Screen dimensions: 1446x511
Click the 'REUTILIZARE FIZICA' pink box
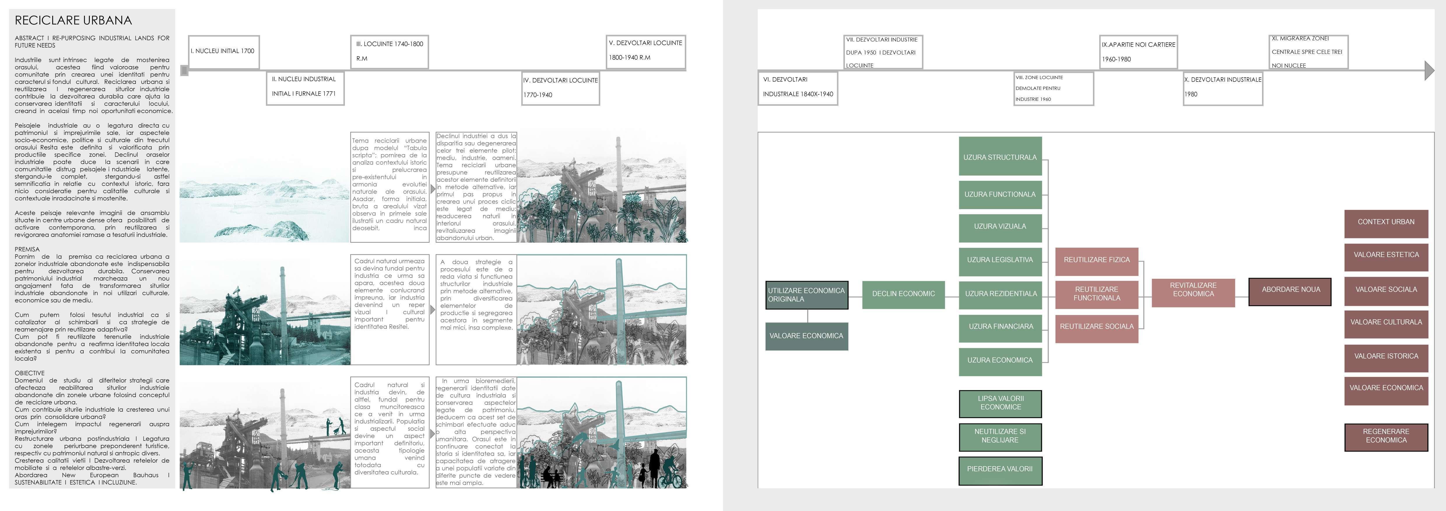1096,260
